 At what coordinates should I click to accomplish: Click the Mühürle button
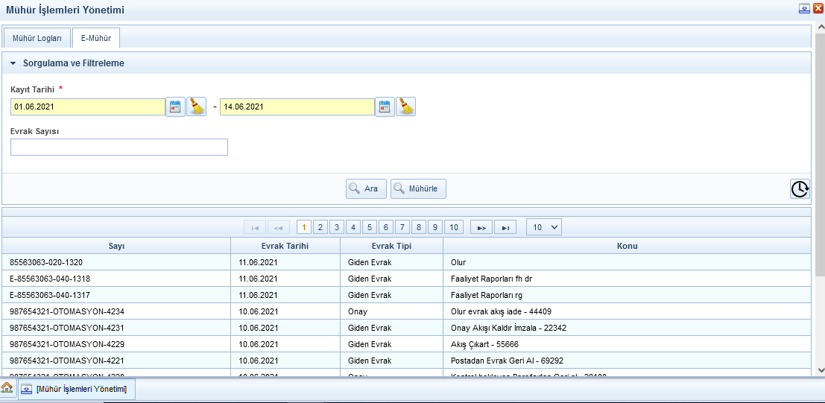click(x=418, y=188)
